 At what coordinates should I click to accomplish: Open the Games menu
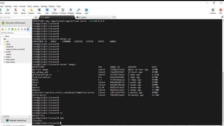[36, 6]
